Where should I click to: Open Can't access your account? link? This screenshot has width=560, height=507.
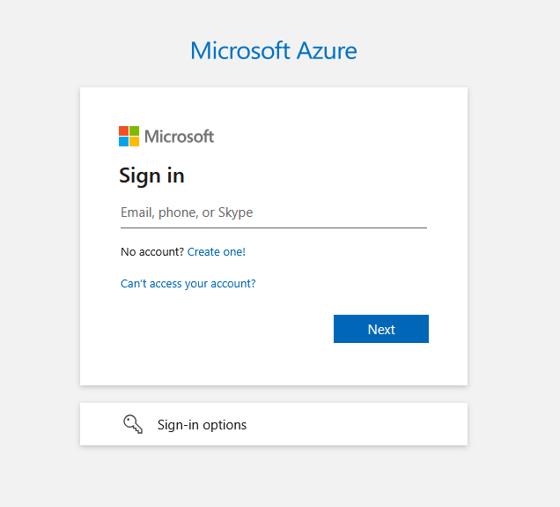pos(188,284)
